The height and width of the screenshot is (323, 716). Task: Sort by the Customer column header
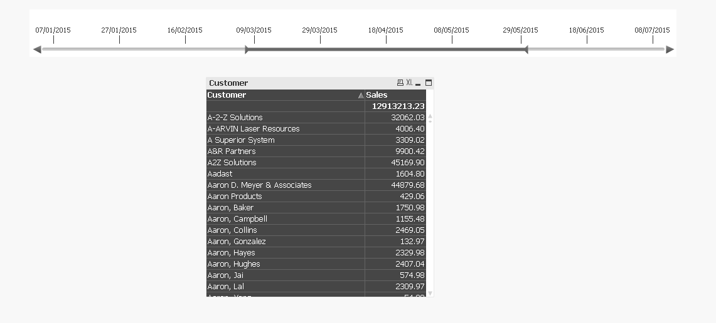click(x=286, y=95)
